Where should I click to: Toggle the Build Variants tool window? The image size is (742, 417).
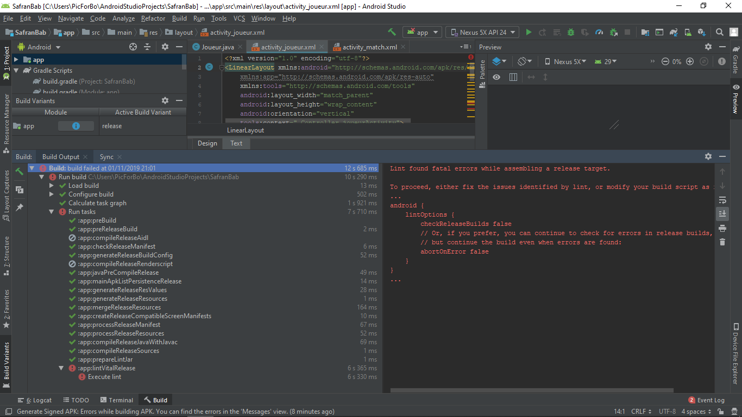point(7,364)
